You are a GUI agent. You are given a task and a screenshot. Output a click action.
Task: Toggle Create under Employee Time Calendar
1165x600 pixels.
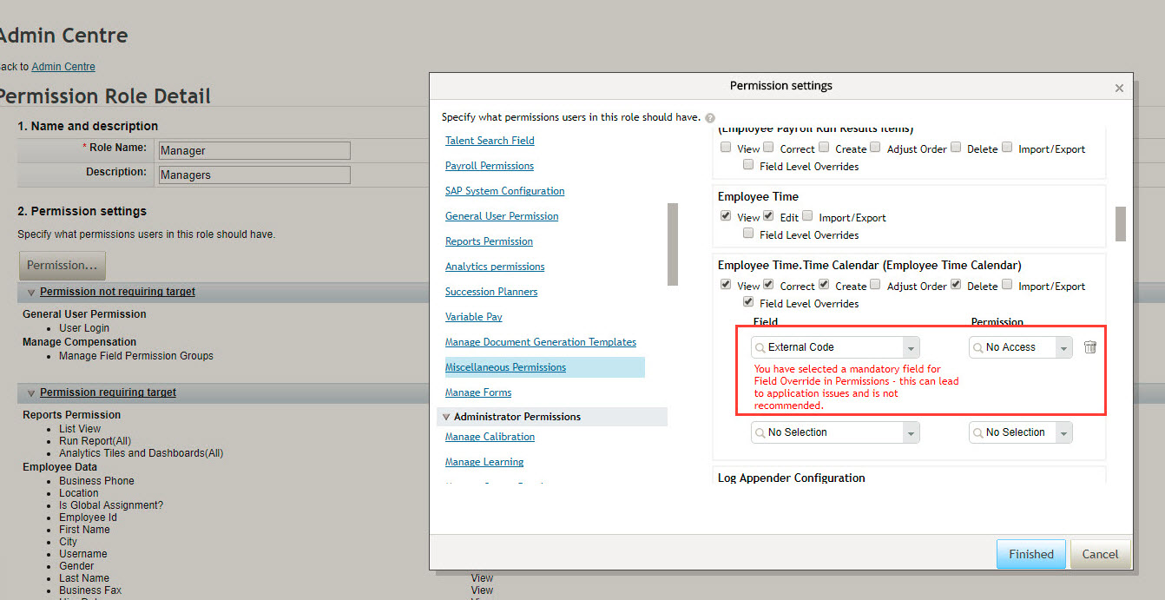(x=824, y=285)
